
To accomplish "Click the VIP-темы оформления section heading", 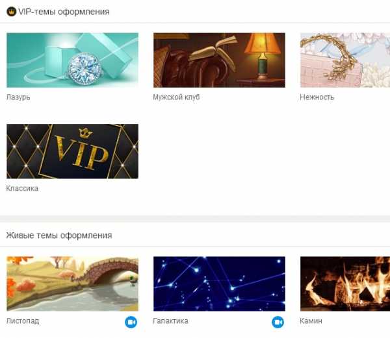I will point(64,12).
